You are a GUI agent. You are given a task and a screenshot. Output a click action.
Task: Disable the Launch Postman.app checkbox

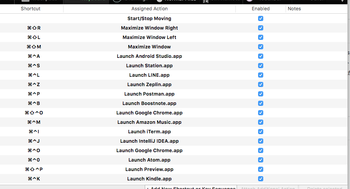261,94
